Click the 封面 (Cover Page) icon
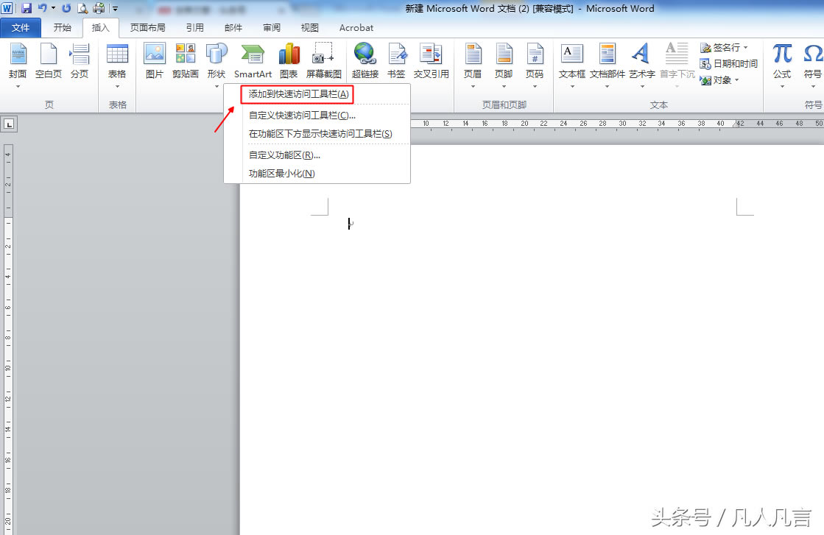 pyautogui.click(x=18, y=54)
